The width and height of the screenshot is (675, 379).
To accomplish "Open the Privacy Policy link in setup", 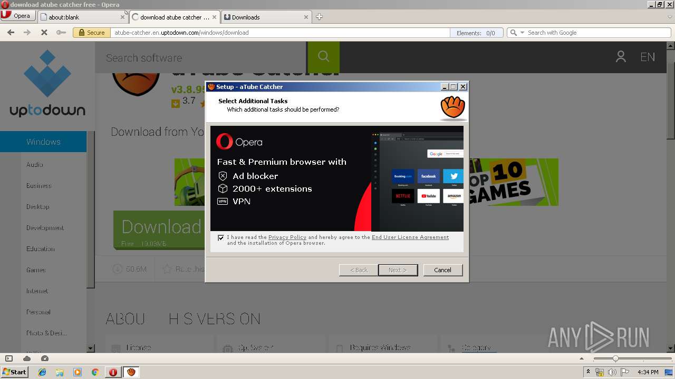I will click(287, 237).
